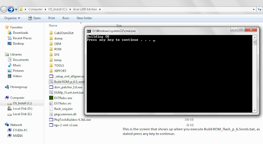Viewport: 263px width, 144px height.
Task: Click the cmd.exe title bar icon
Action: pos(89,31)
